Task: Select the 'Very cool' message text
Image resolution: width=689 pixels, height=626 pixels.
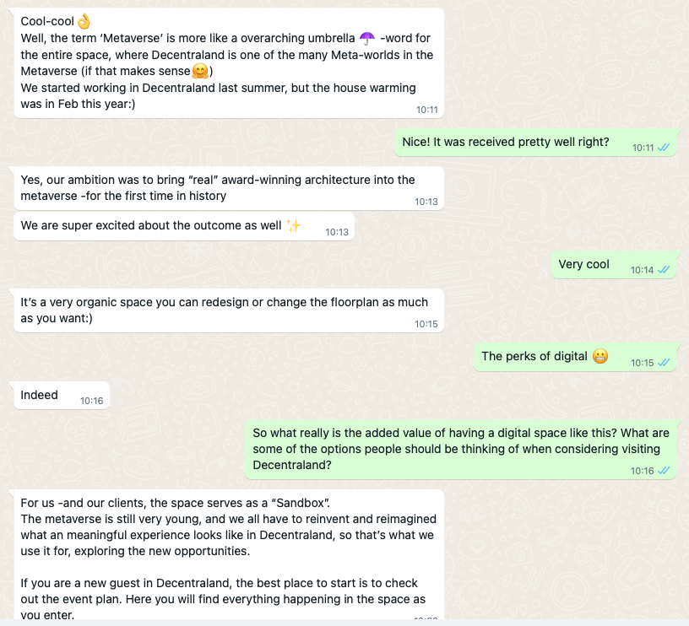Action: 583,264
